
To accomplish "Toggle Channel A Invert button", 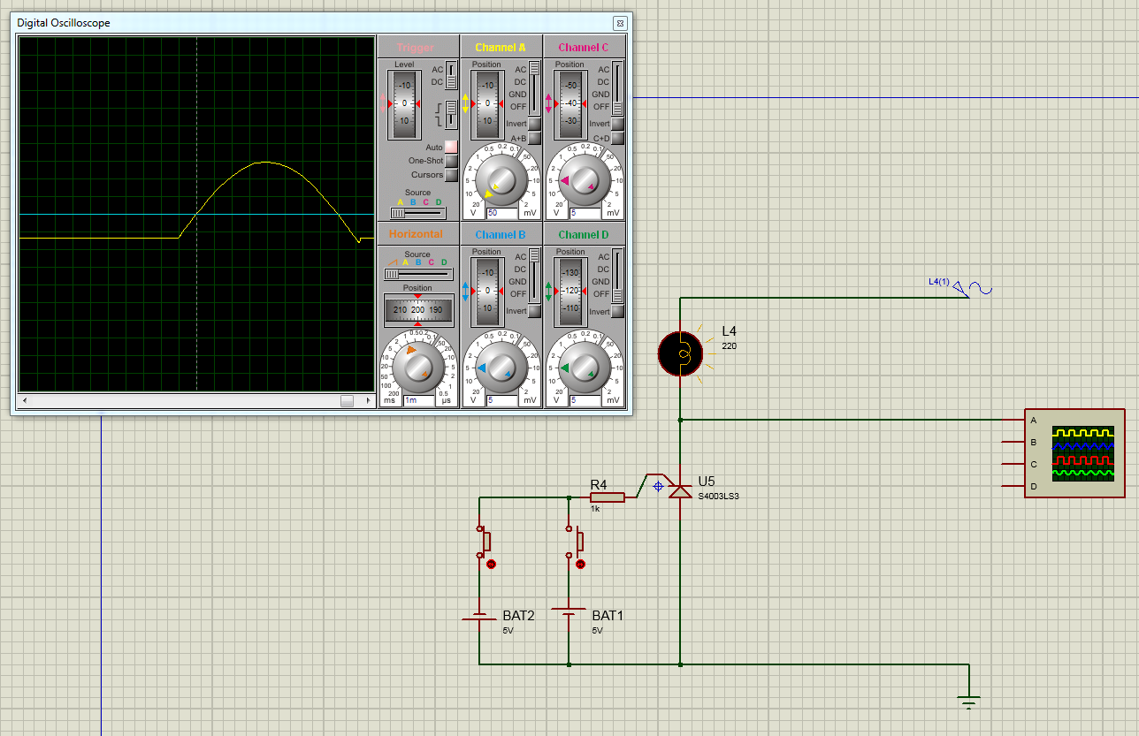I will pos(534,124).
